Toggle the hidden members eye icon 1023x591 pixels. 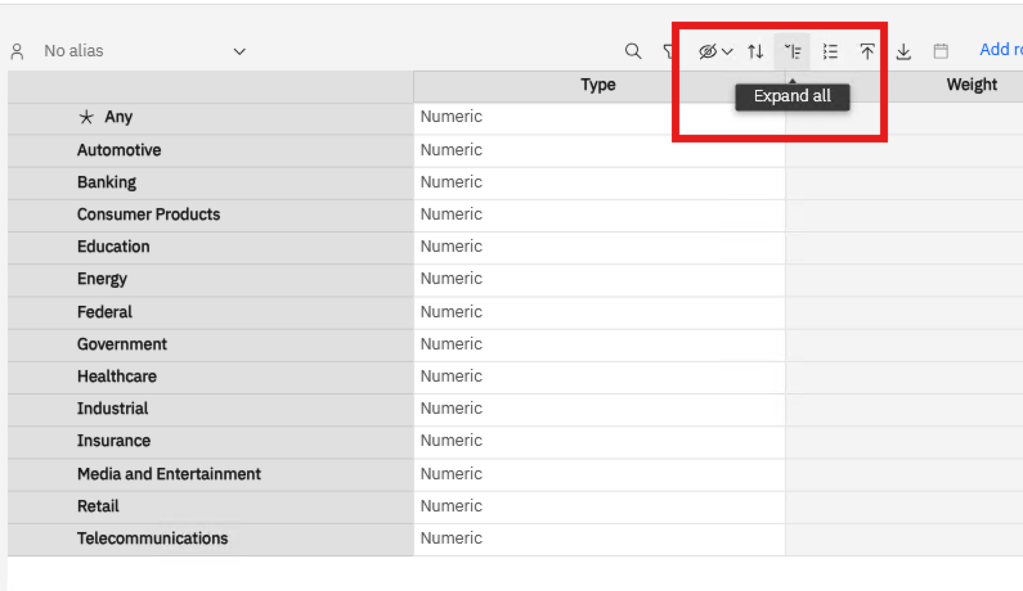tap(708, 52)
